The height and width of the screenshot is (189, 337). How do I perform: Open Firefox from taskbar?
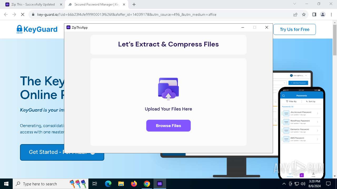point(134,184)
